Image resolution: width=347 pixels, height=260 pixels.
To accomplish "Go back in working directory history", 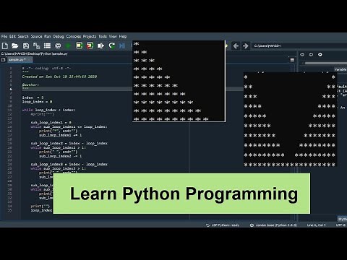I will point(236,45).
